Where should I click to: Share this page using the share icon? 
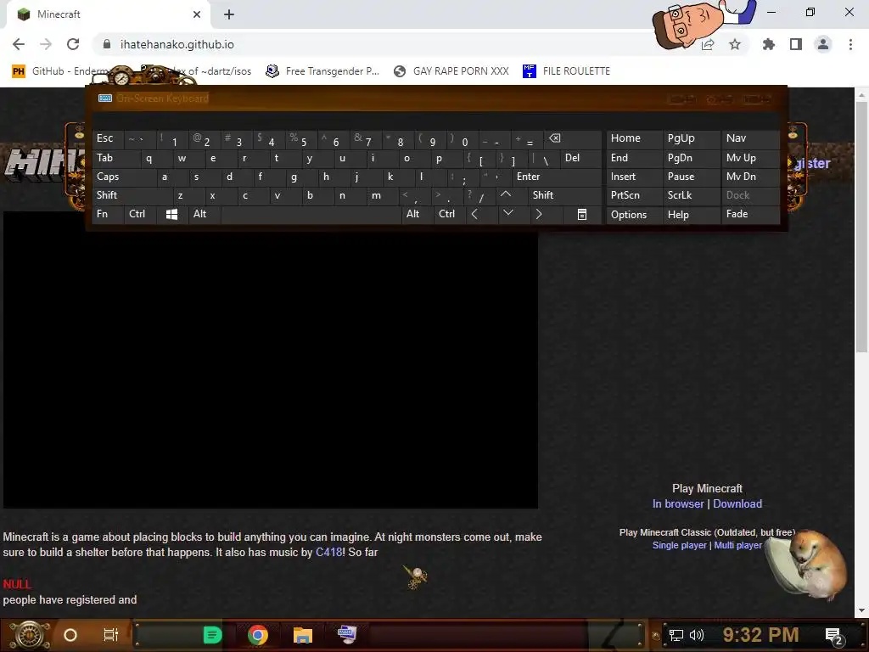[708, 44]
